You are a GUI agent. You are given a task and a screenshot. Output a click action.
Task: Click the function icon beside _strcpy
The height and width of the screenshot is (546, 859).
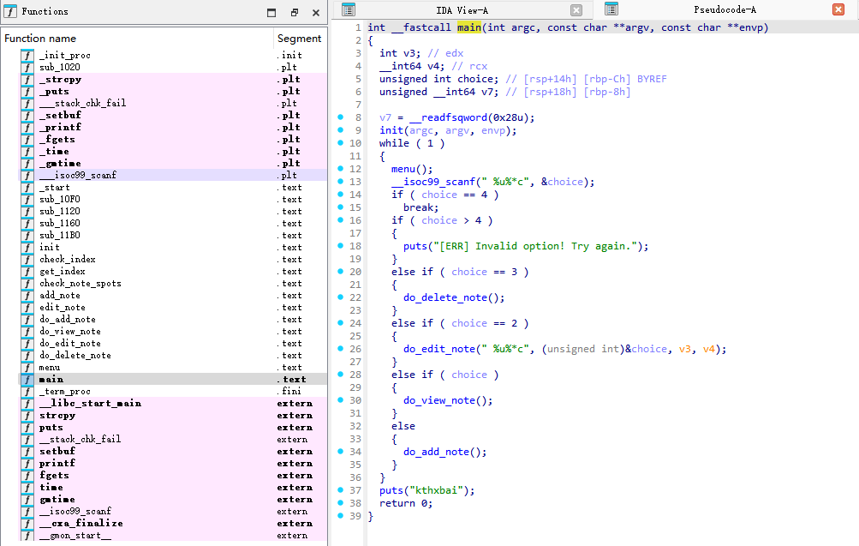click(27, 80)
